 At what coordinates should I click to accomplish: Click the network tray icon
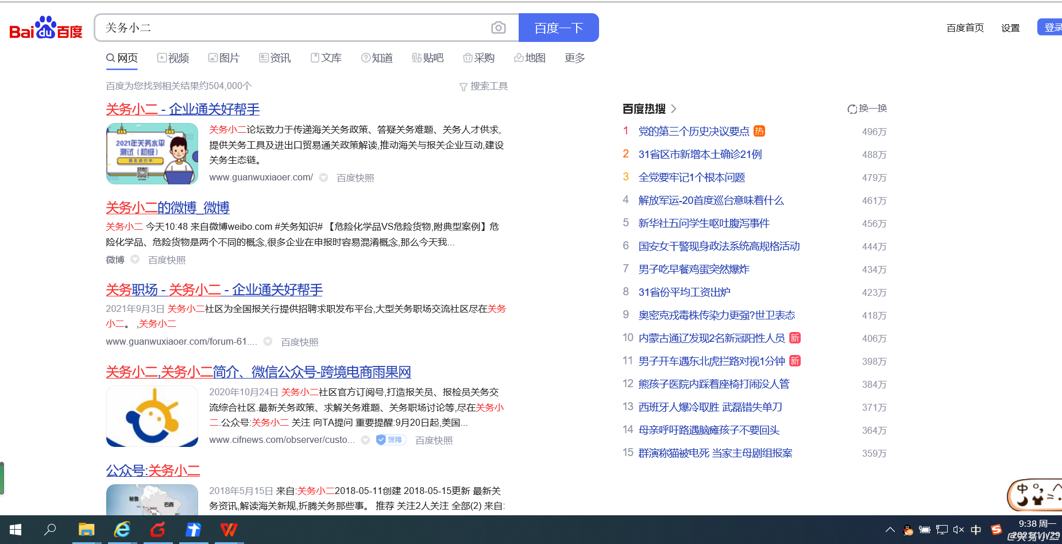coord(942,530)
